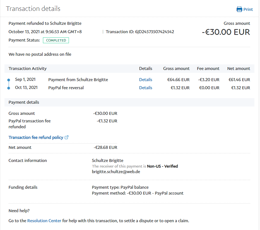Click email brigitte.schultze@web.de

[x=116, y=172]
